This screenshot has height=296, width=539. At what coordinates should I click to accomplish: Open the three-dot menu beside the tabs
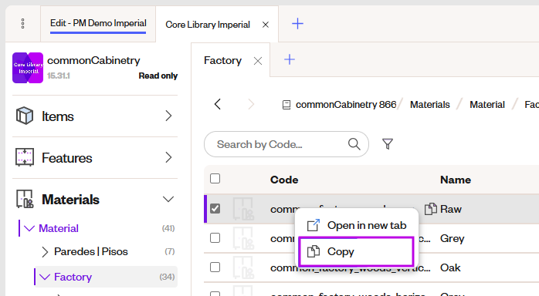[x=22, y=24]
